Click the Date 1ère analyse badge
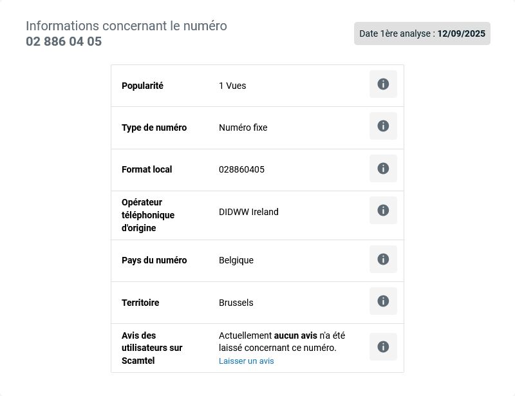This screenshot has width=515, height=396. point(422,33)
